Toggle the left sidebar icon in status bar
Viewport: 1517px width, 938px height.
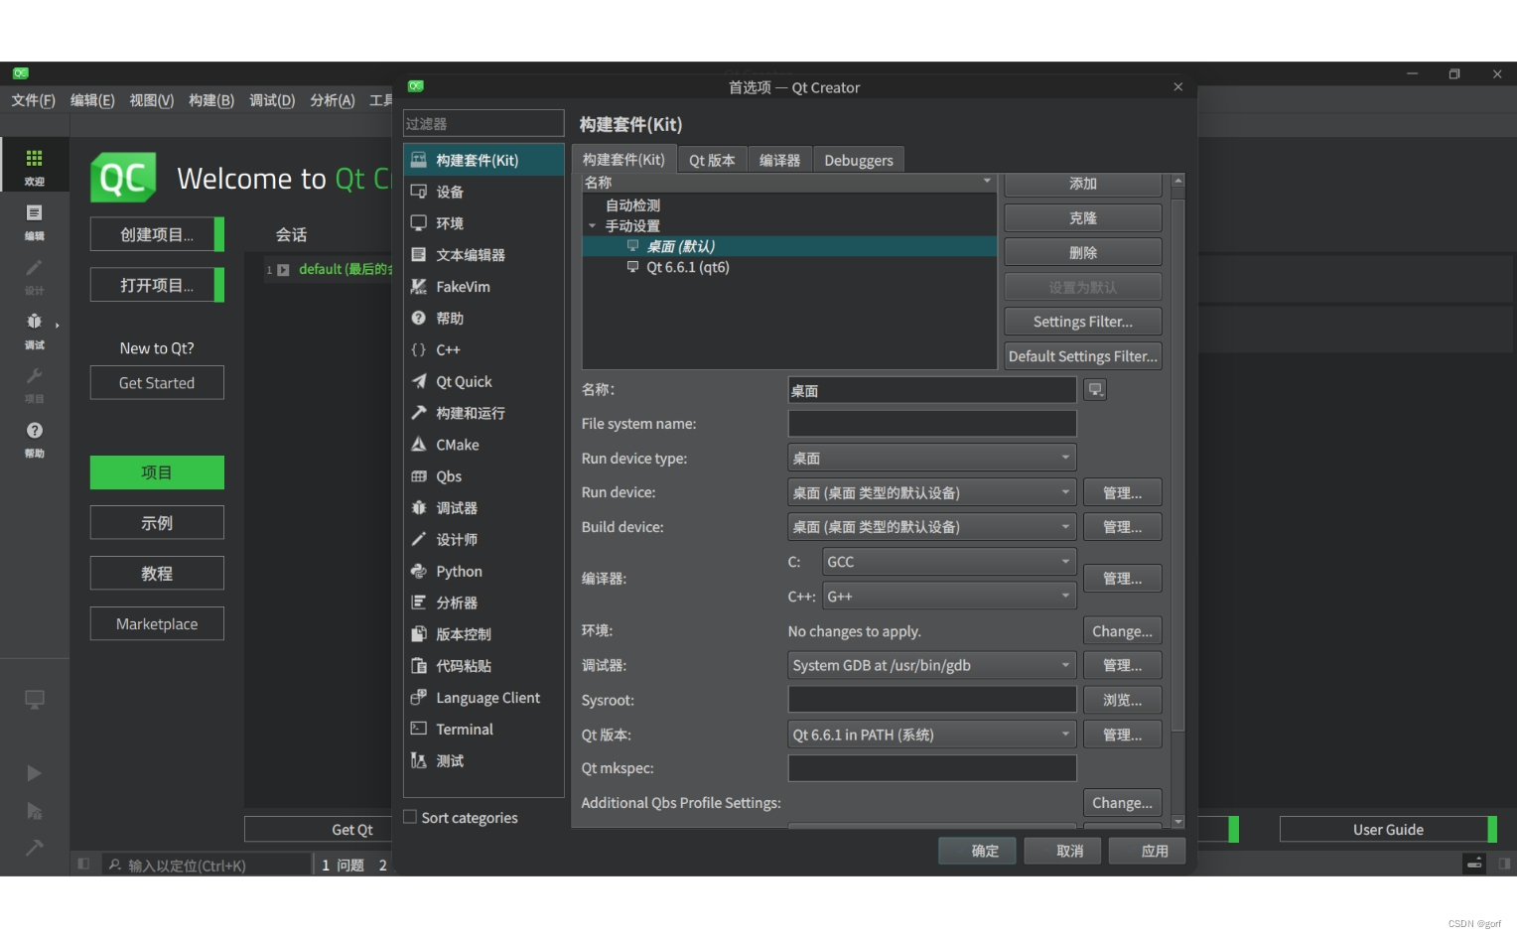point(83,865)
